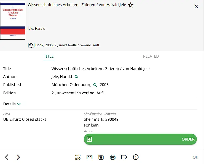
Task: Go to previous record arrow
Action: click(x=7, y=157)
